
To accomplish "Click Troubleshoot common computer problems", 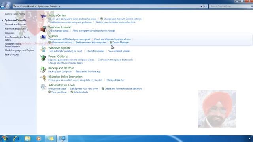I will pos(70,22).
